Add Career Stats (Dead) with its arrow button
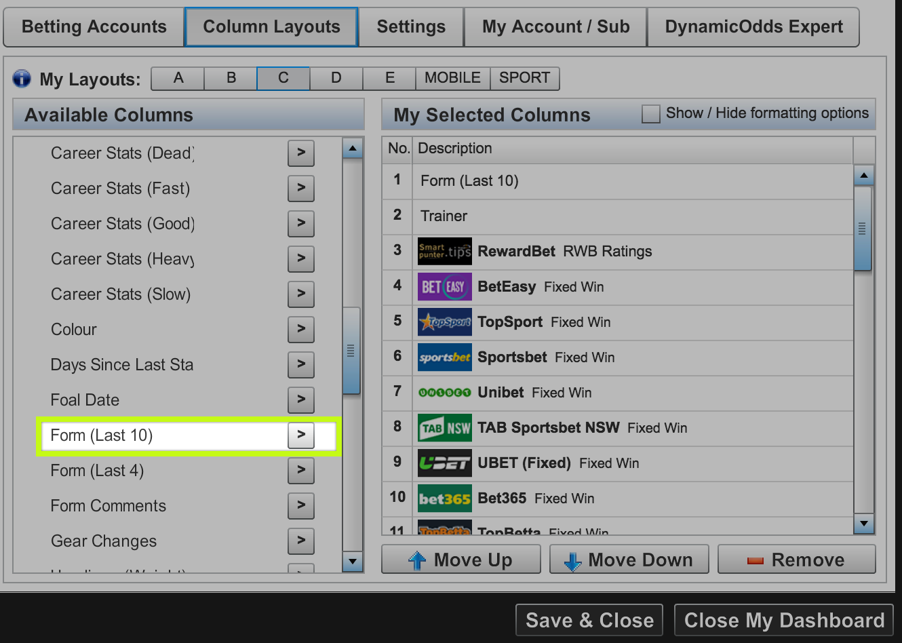 click(301, 153)
